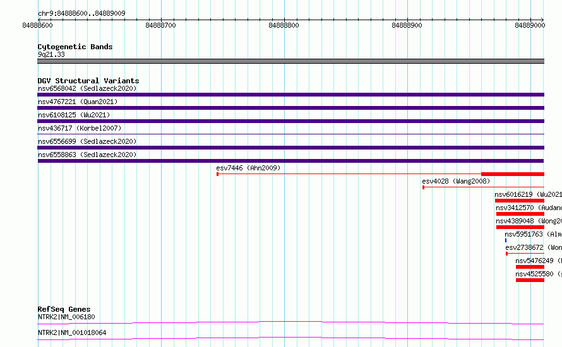Open variant nsv6556699 (Sedlazeck2020) label
The width and height of the screenshot is (562, 347).
point(87,141)
